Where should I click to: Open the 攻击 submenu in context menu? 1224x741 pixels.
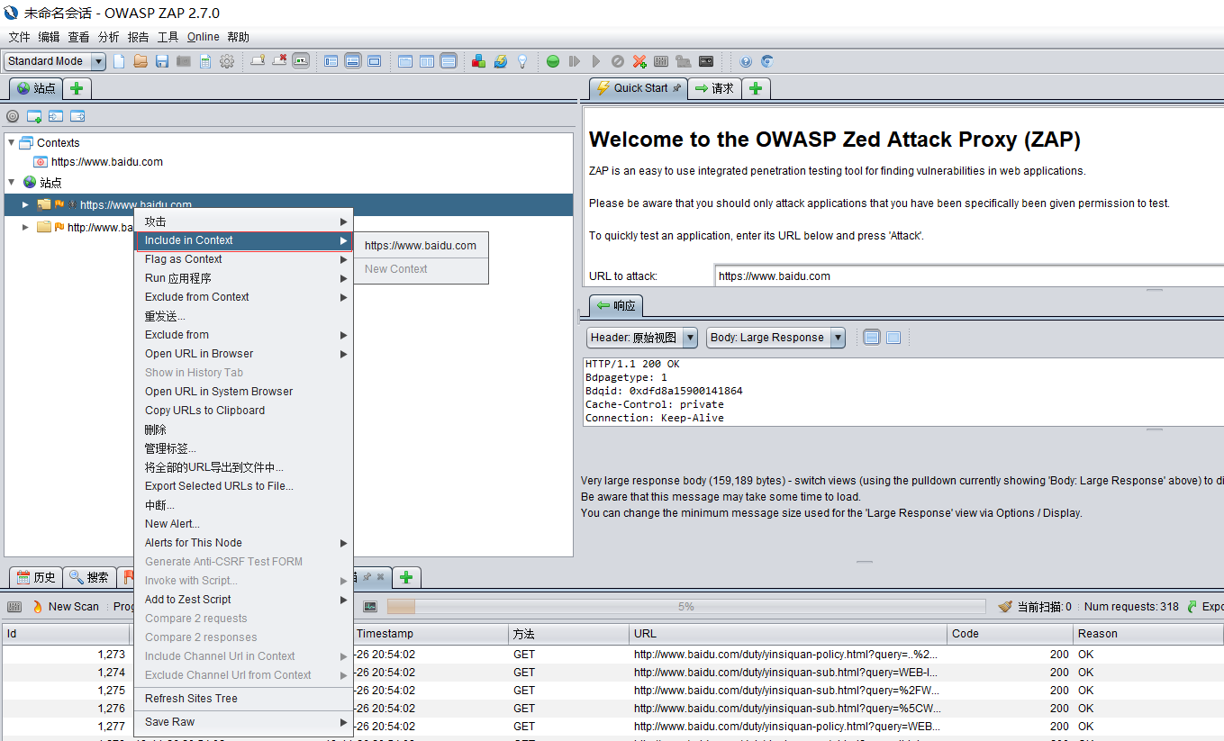tap(243, 221)
